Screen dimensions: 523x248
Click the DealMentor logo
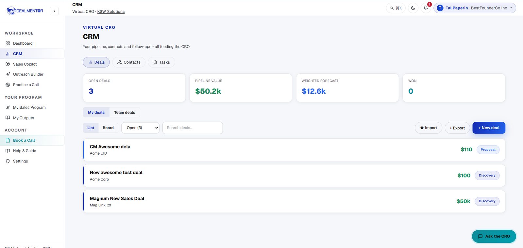25,11
